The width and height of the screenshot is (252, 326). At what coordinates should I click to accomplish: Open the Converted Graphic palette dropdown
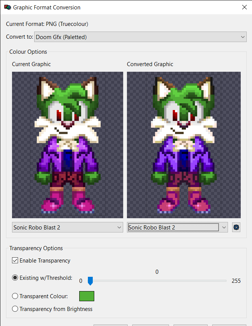pyautogui.click(x=177, y=227)
